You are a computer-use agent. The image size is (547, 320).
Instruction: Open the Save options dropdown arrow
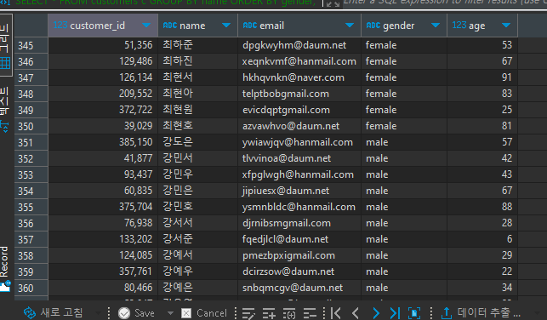(x=170, y=313)
